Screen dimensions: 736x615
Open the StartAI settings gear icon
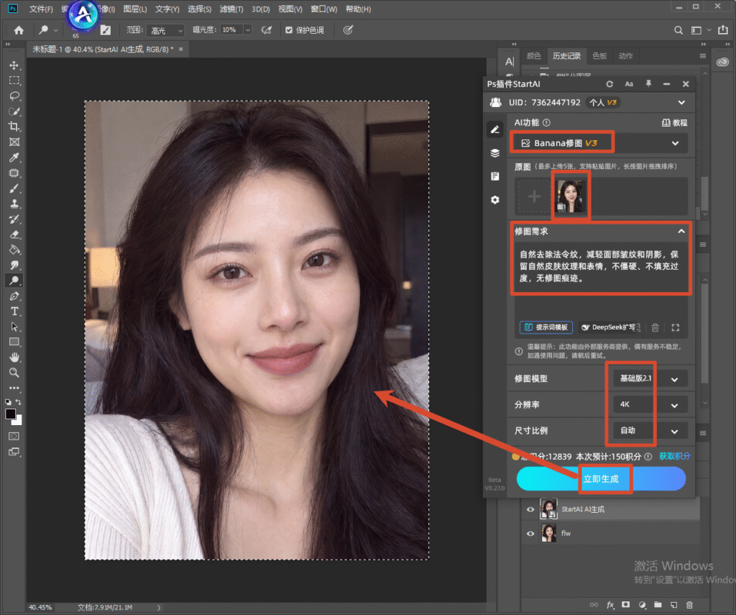click(494, 200)
